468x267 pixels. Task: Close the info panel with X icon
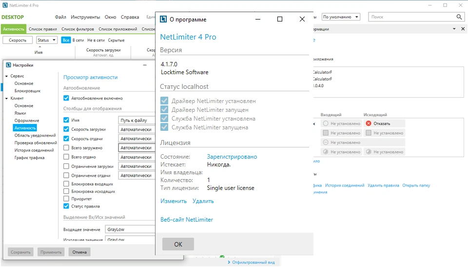tap(463, 29)
